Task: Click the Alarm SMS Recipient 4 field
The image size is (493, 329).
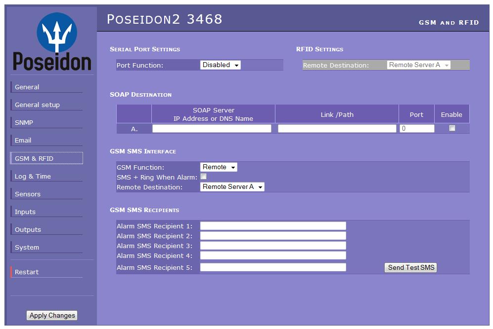Action: click(273, 256)
